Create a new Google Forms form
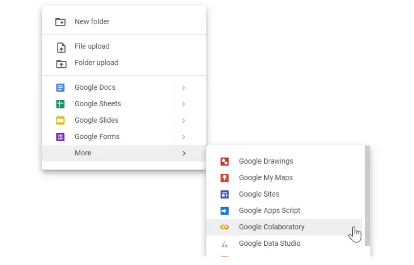 pos(124,137)
